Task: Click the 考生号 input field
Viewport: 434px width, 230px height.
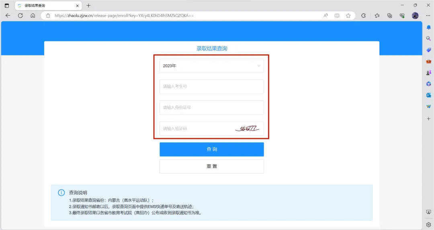Action: point(211,87)
